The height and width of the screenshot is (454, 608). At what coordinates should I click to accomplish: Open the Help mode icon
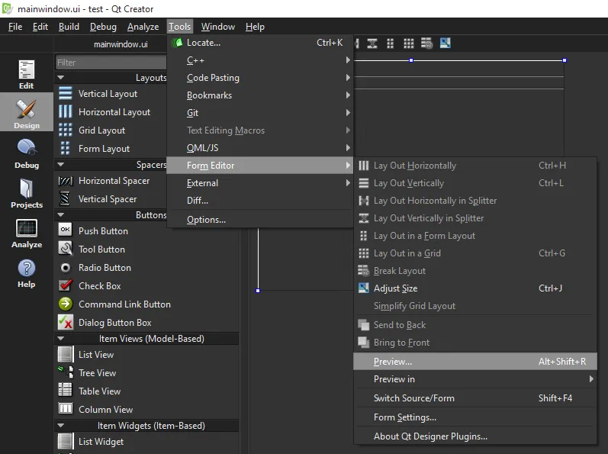(26, 273)
